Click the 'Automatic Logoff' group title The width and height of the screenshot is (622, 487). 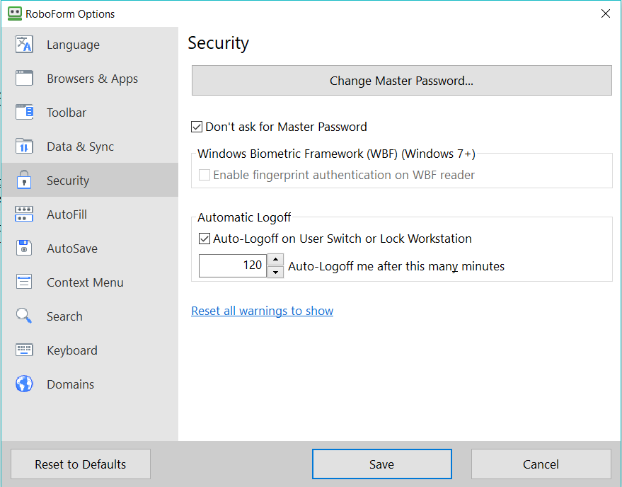(244, 217)
